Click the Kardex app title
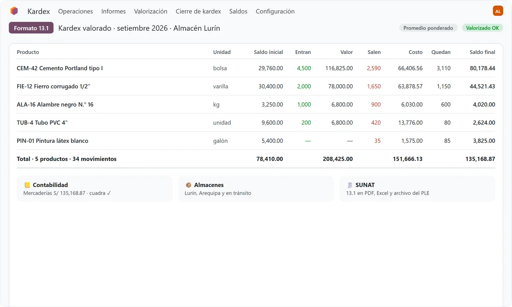Screen dimensions: 512x307 (39, 12)
